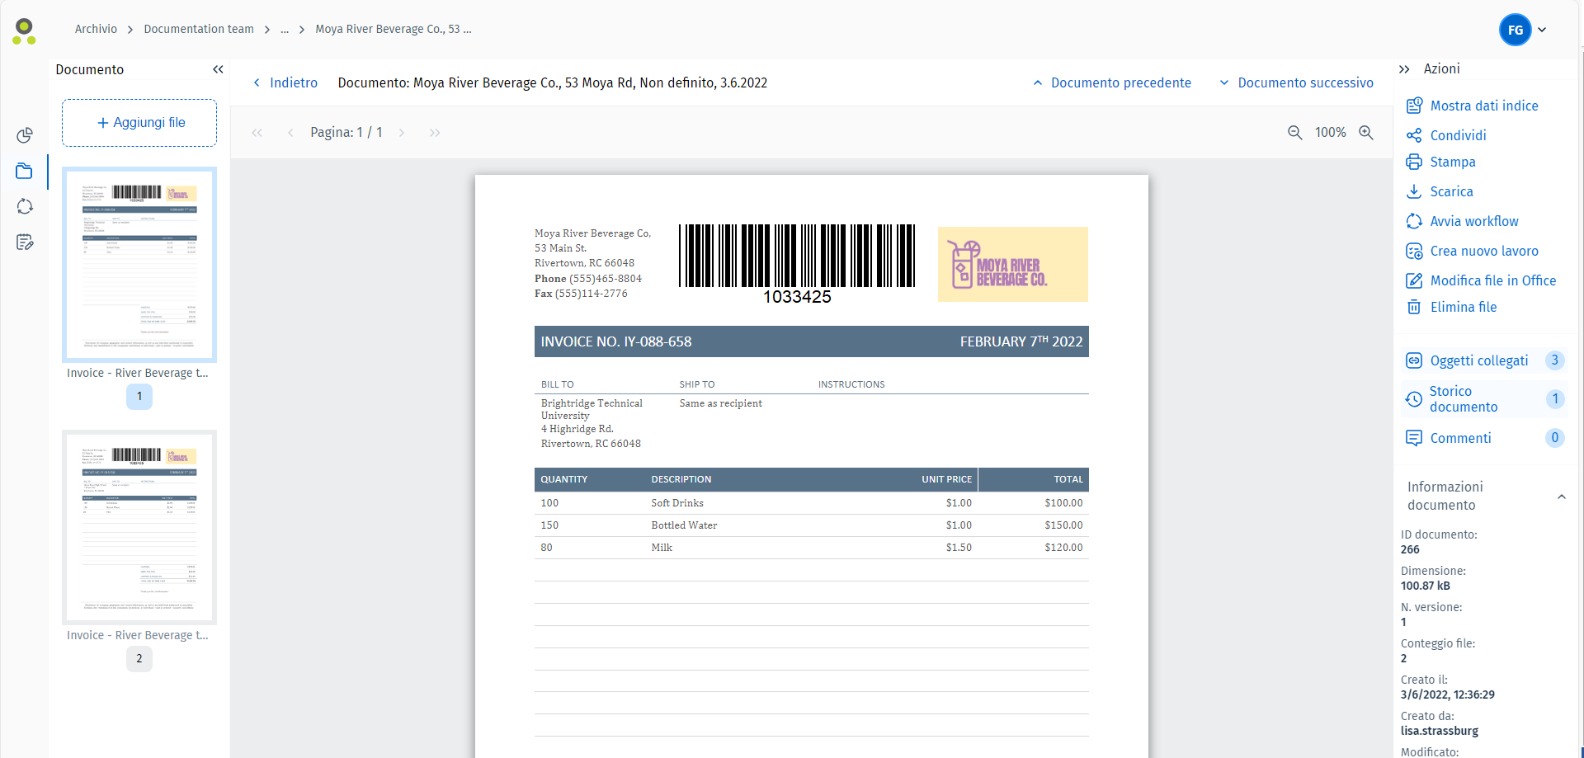Click the comments speech icon

pos(1414,438)
